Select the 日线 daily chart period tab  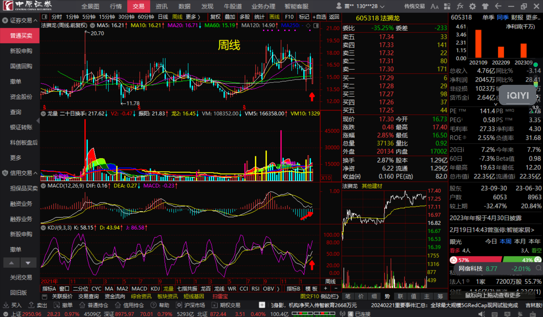click(x=163, y=17)
